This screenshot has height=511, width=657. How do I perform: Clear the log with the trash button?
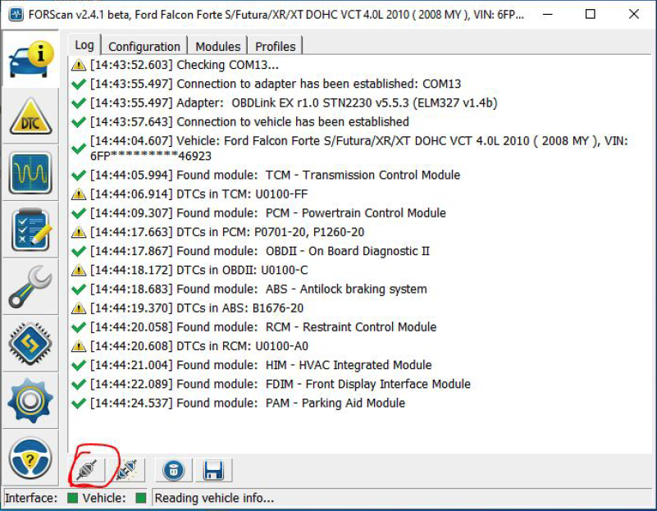[174, 470]
